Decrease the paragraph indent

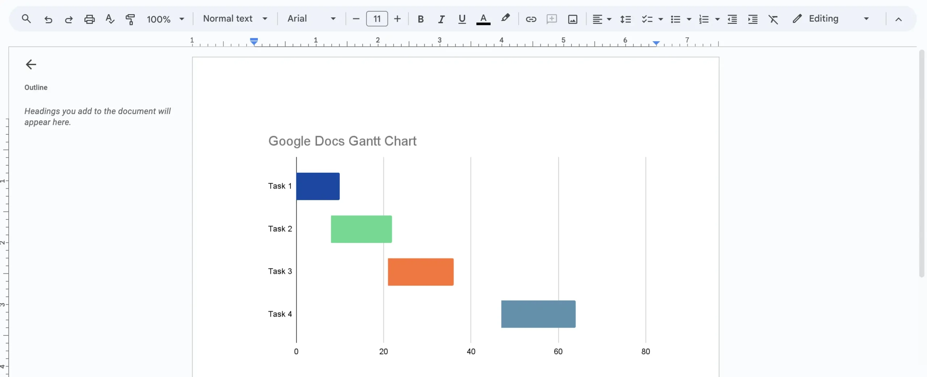(732, 19)
